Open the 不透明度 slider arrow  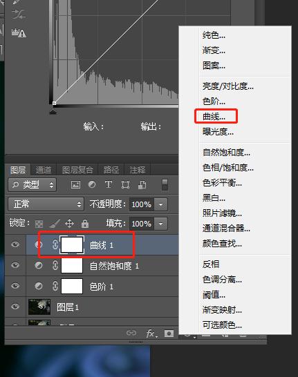pos(160,204)
